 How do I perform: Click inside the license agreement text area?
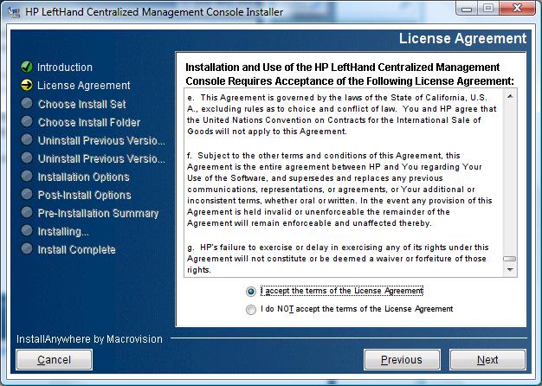344,183
